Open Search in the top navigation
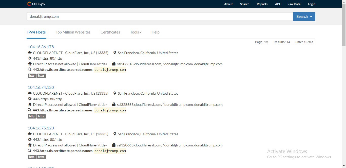Image resolution: width=346 pixels, height=168 pixels. [245, 4]
